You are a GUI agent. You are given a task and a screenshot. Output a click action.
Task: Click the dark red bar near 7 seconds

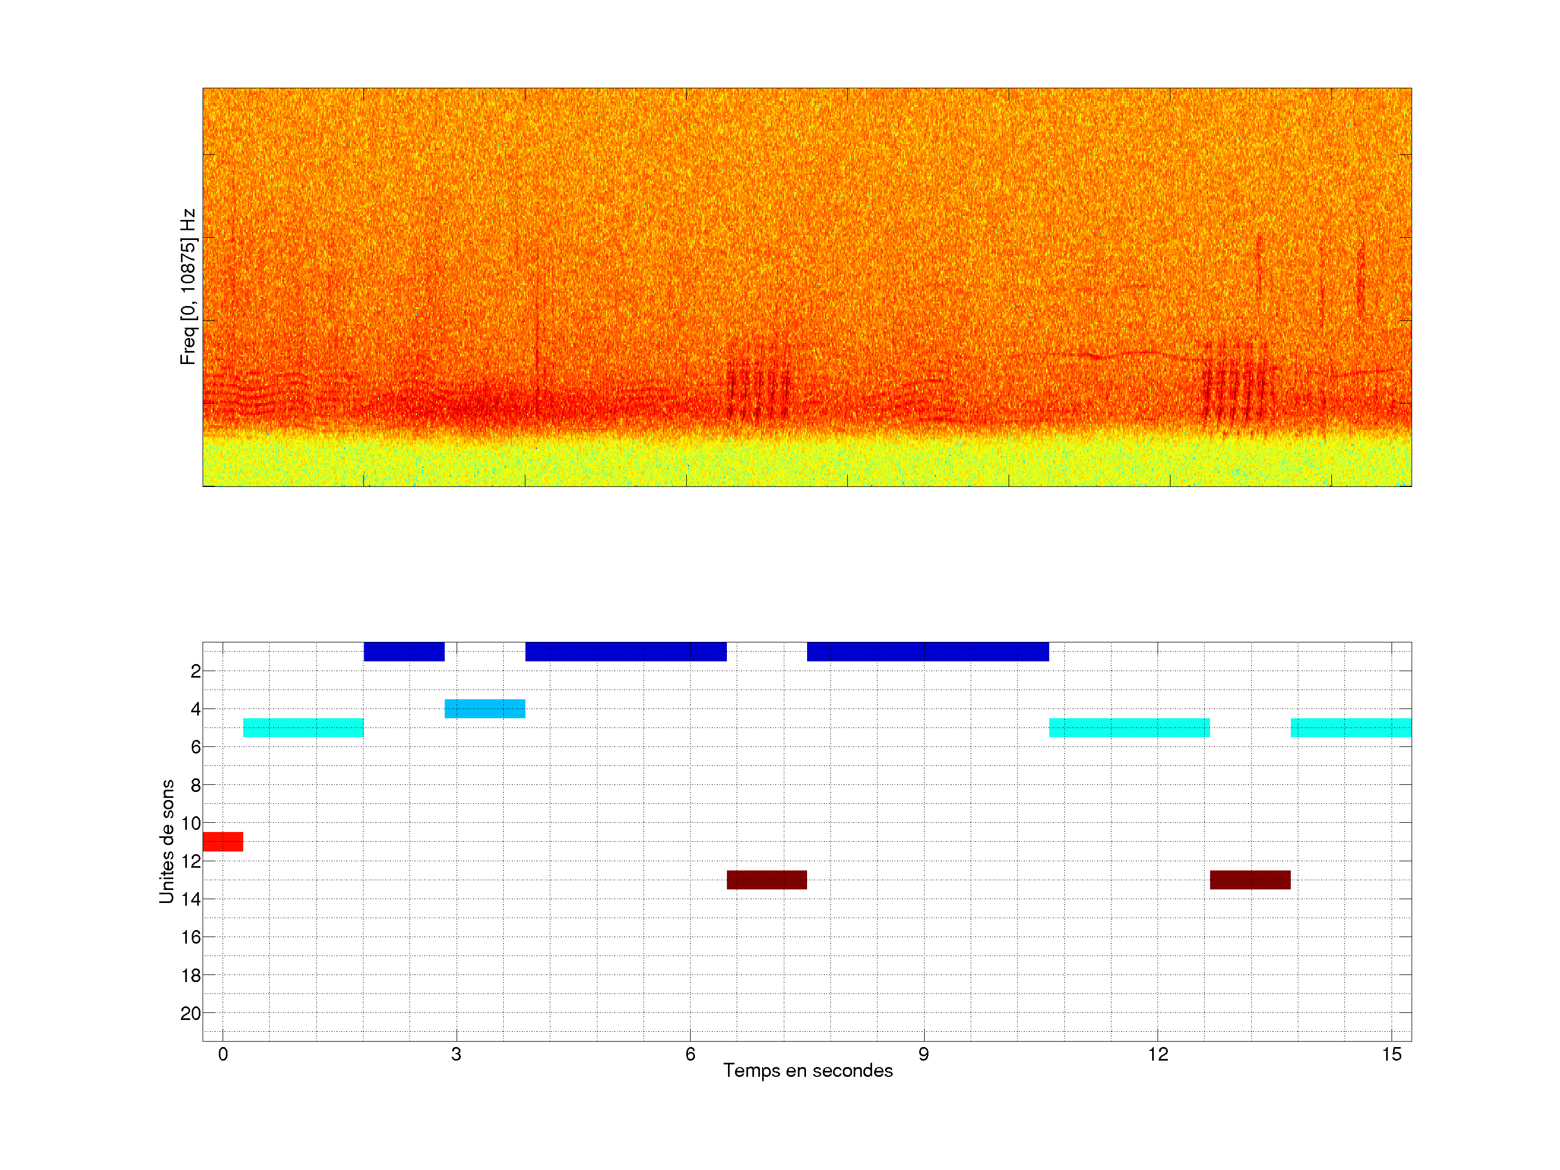766,880
